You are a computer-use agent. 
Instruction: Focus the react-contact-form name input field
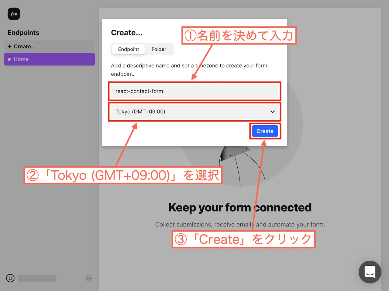[194, 91]
